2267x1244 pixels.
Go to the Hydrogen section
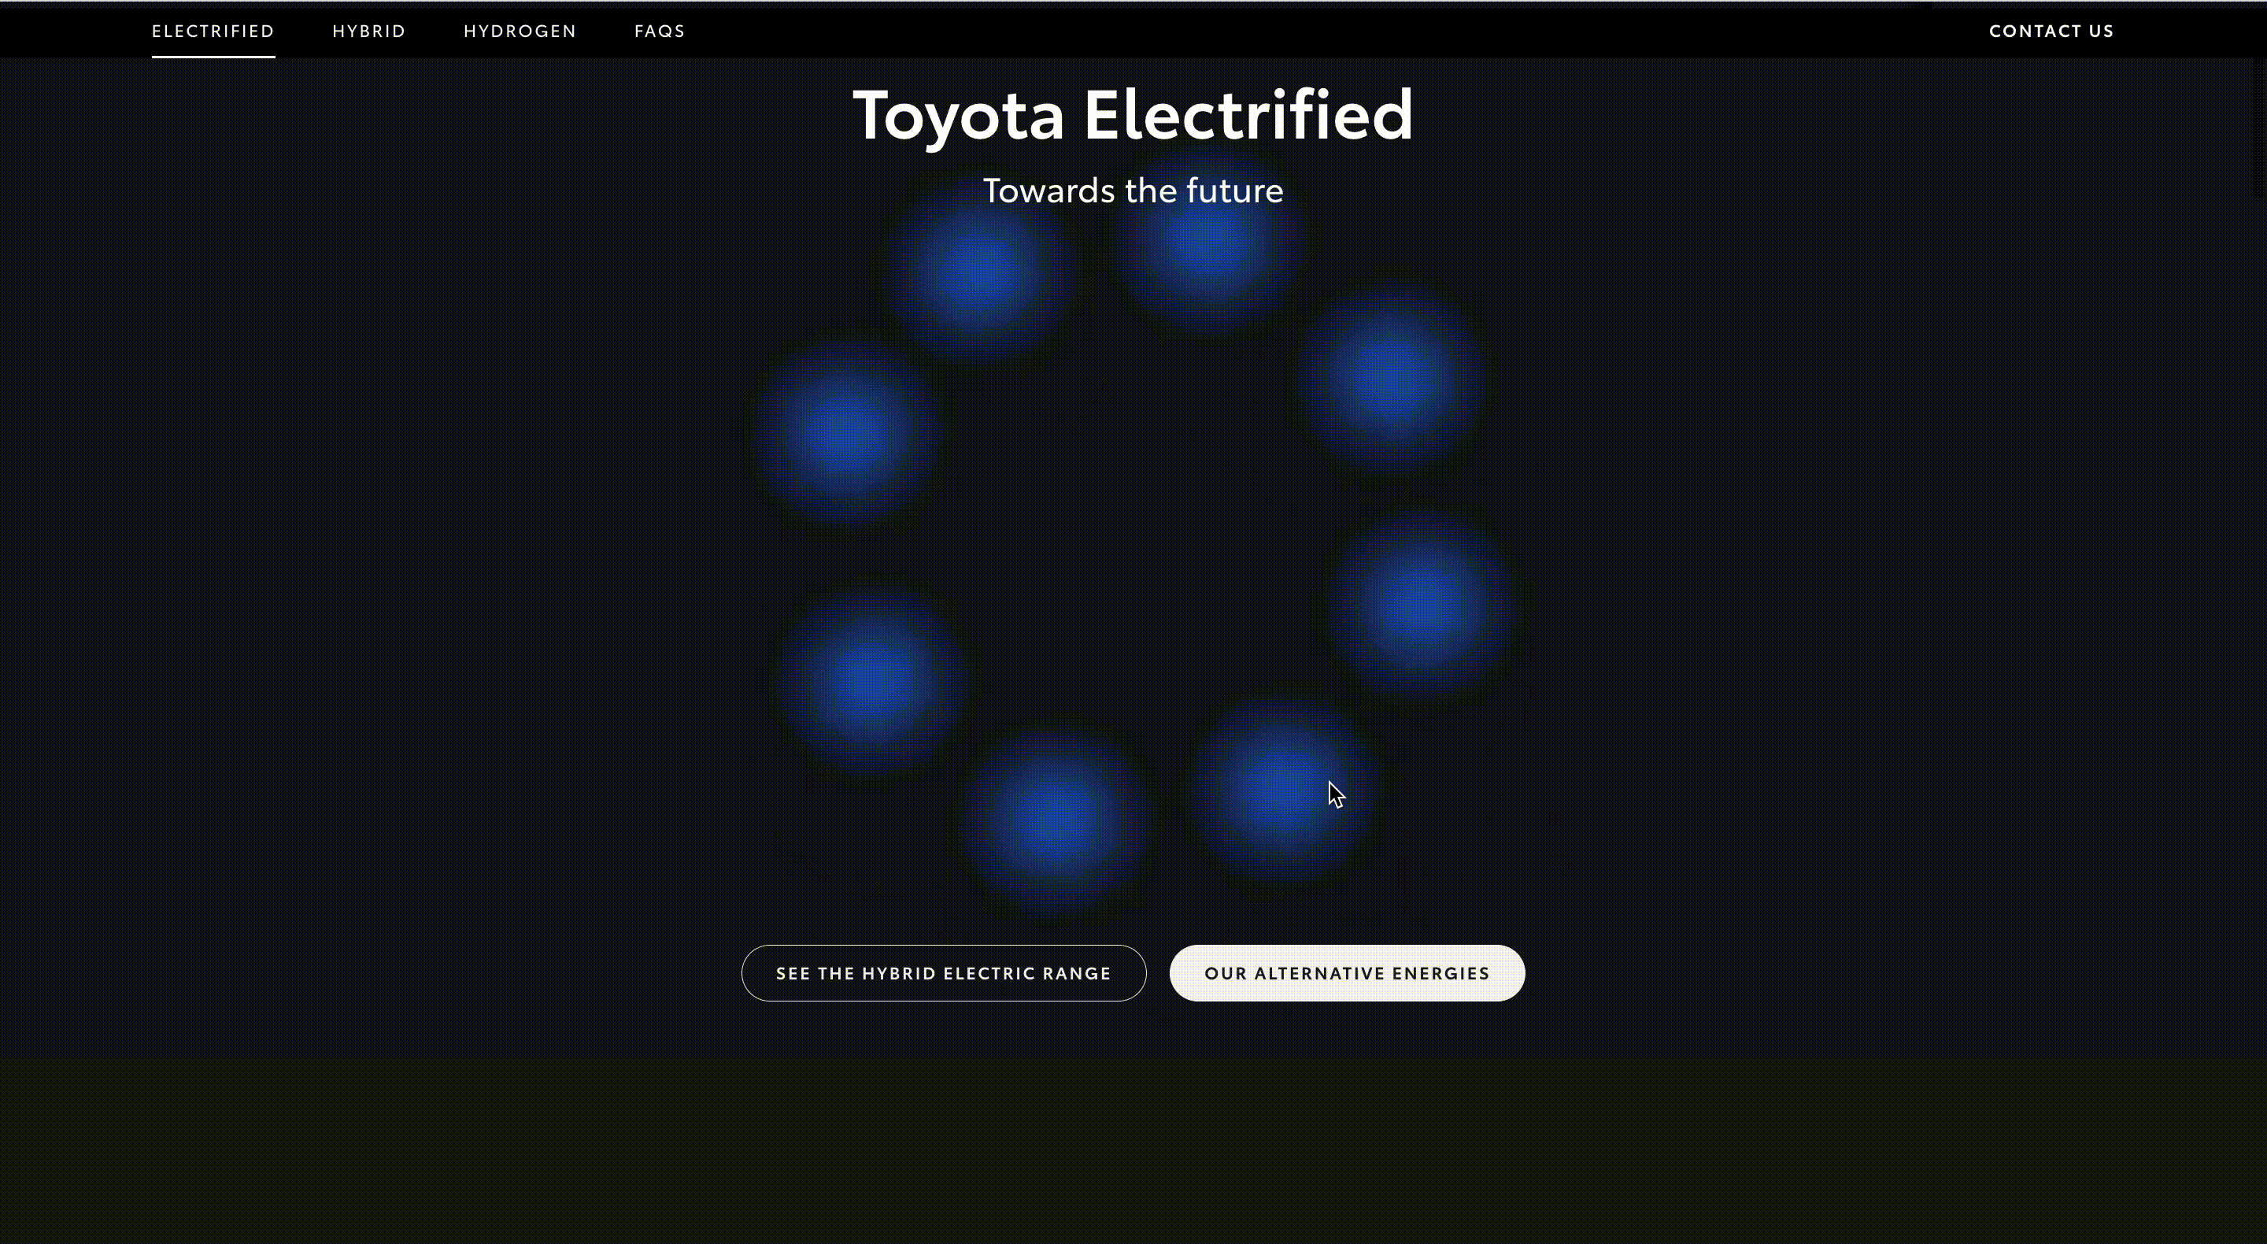[x=520, y=31]
